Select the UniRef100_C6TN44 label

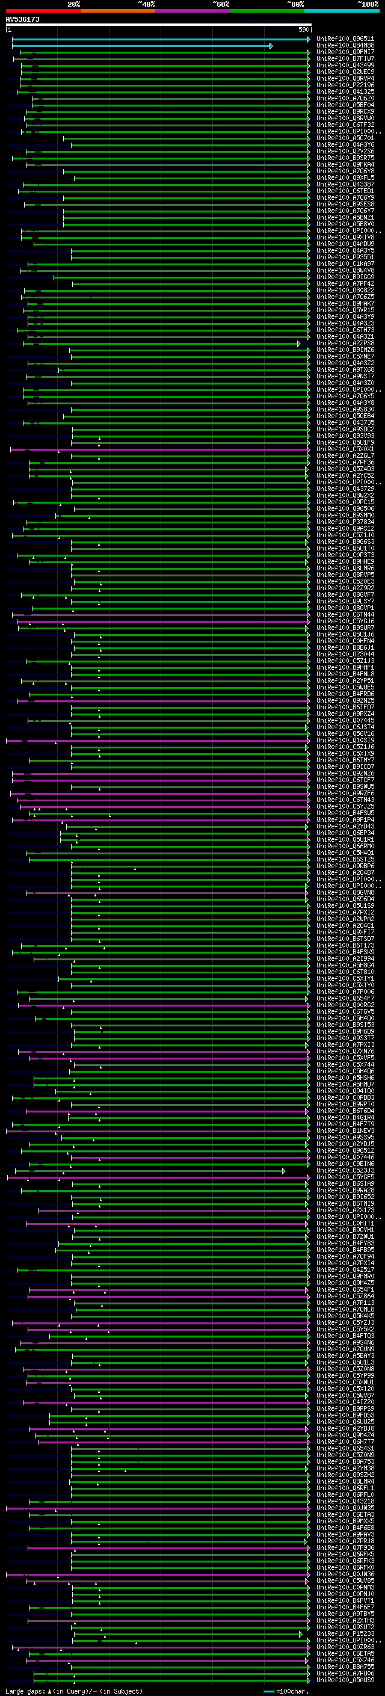345,614
